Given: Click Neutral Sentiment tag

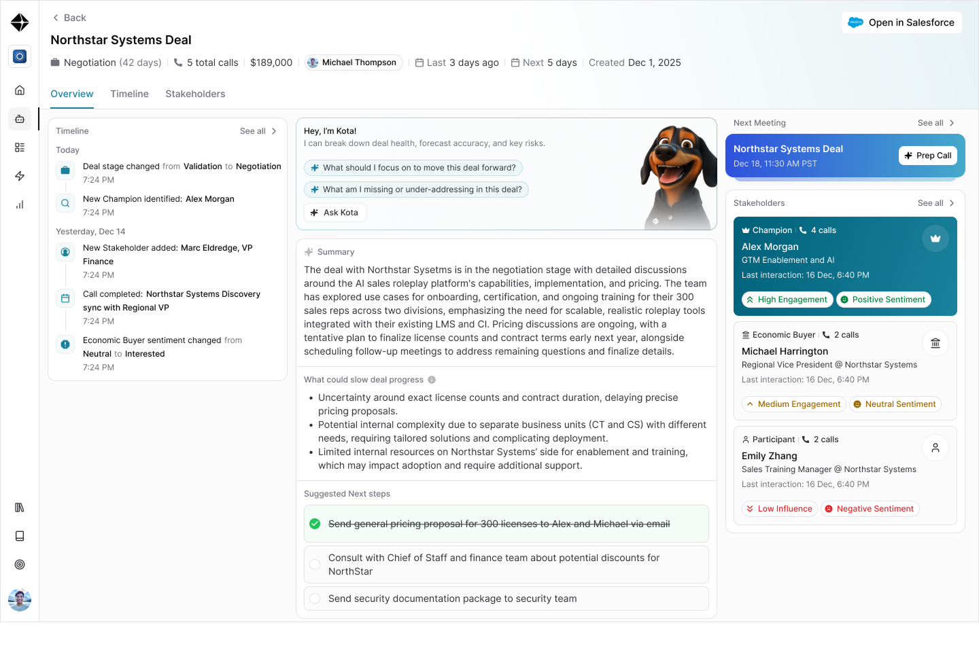Looking at the screenshot, I should click(x=895, y=404).
